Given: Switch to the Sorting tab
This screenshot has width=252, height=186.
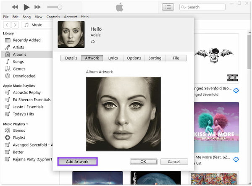Looking at the screenshot, I should point(155,58).
